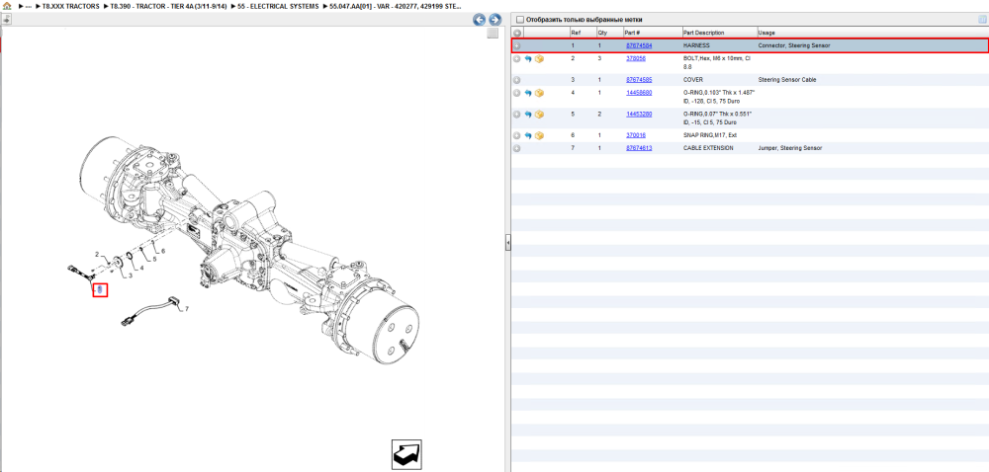
Task: Select 'Steering Sensor Cable' usage text
Action: (786, 80)
